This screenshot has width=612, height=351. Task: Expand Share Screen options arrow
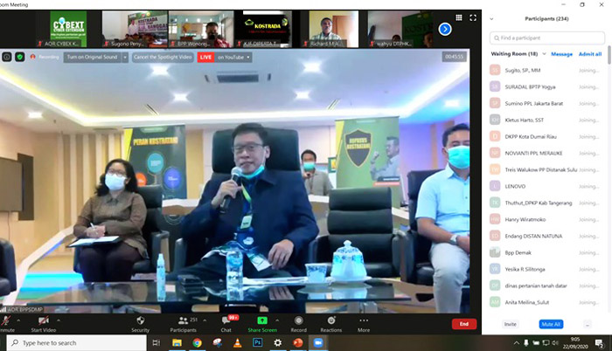[x=277, y=317]
